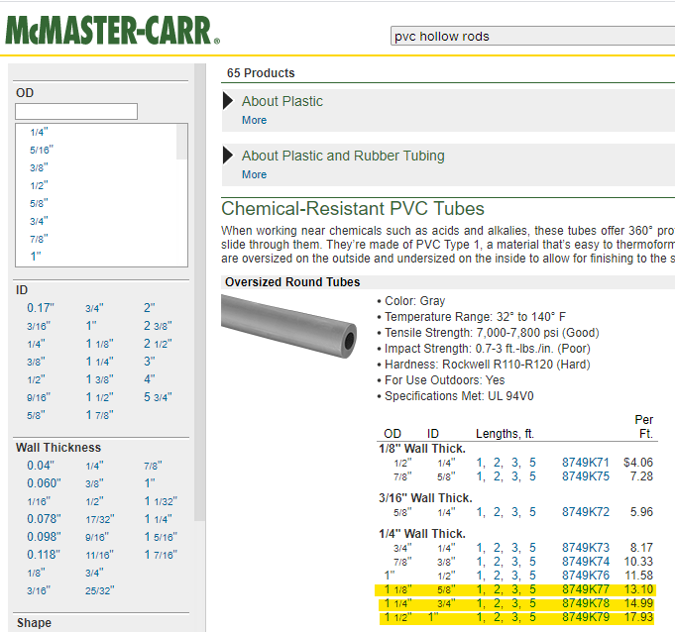Filter by Wall Thickness 0.098"
The image size is (675, 632).
pyautogui.click(x=44, y=537)
